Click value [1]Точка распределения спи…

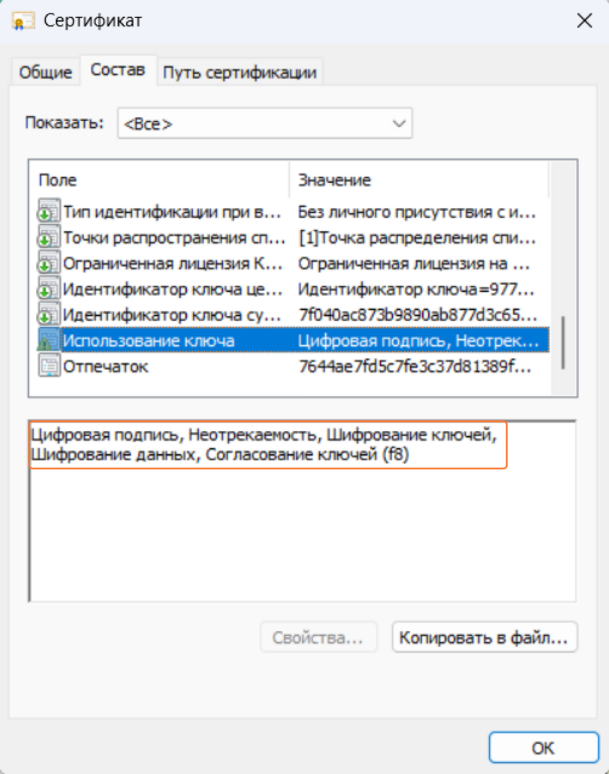[x=417, y=238]
